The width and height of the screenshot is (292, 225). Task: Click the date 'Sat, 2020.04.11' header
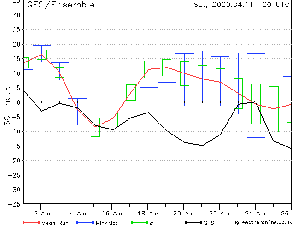point(223,5)
